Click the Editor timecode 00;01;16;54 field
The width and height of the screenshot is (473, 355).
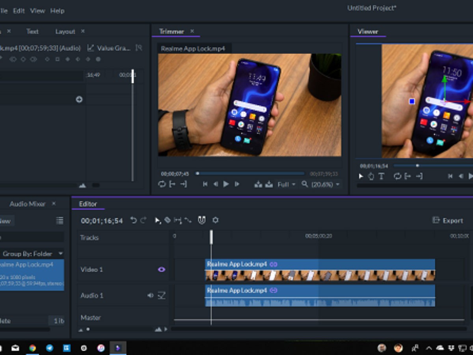[102, 221]
